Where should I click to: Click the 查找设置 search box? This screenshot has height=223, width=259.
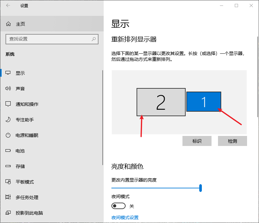pos(52,39)
